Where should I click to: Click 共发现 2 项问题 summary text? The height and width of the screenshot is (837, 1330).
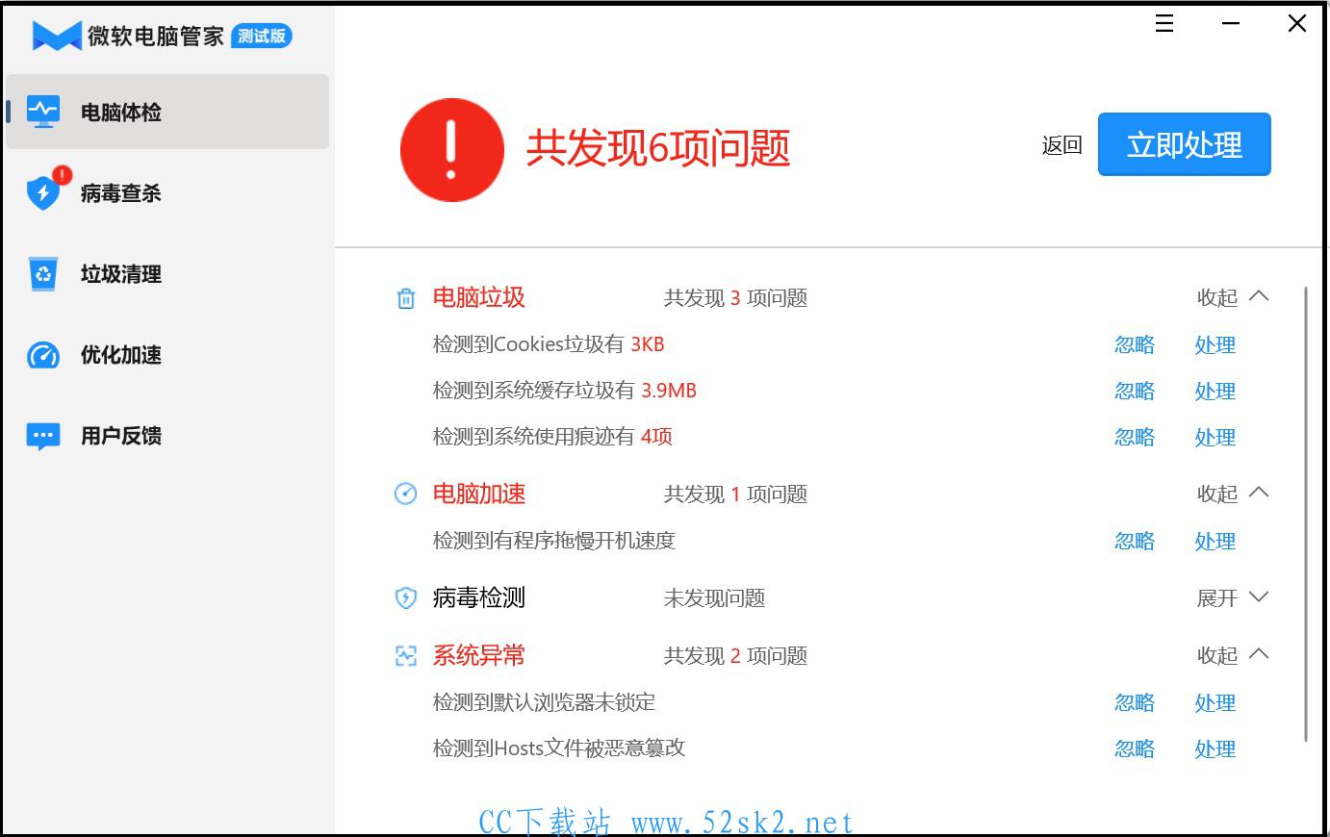point(735,656)
